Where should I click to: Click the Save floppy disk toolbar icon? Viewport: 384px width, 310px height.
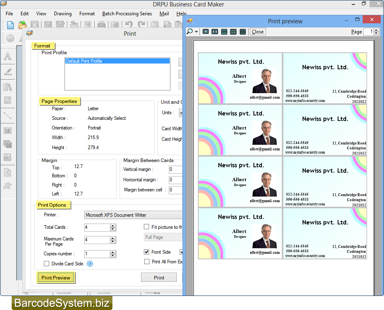48,25
